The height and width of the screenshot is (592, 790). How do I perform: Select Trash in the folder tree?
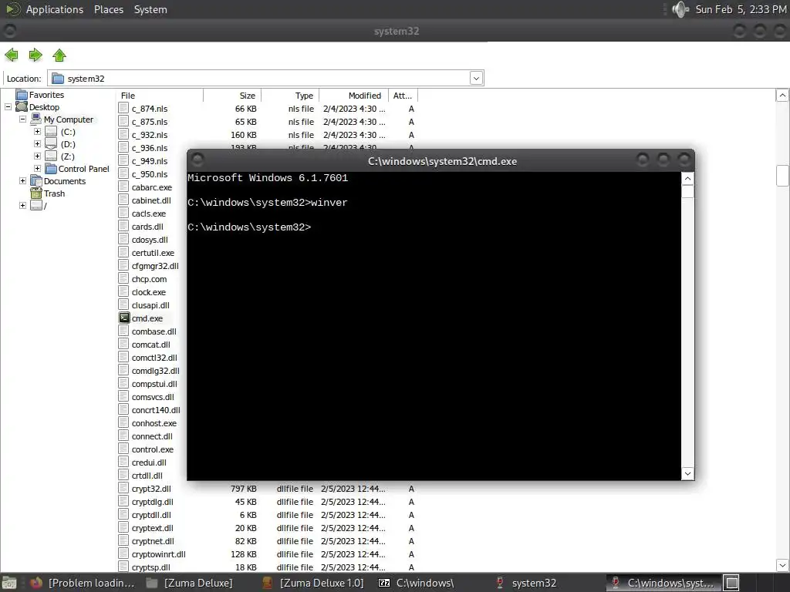54,193
